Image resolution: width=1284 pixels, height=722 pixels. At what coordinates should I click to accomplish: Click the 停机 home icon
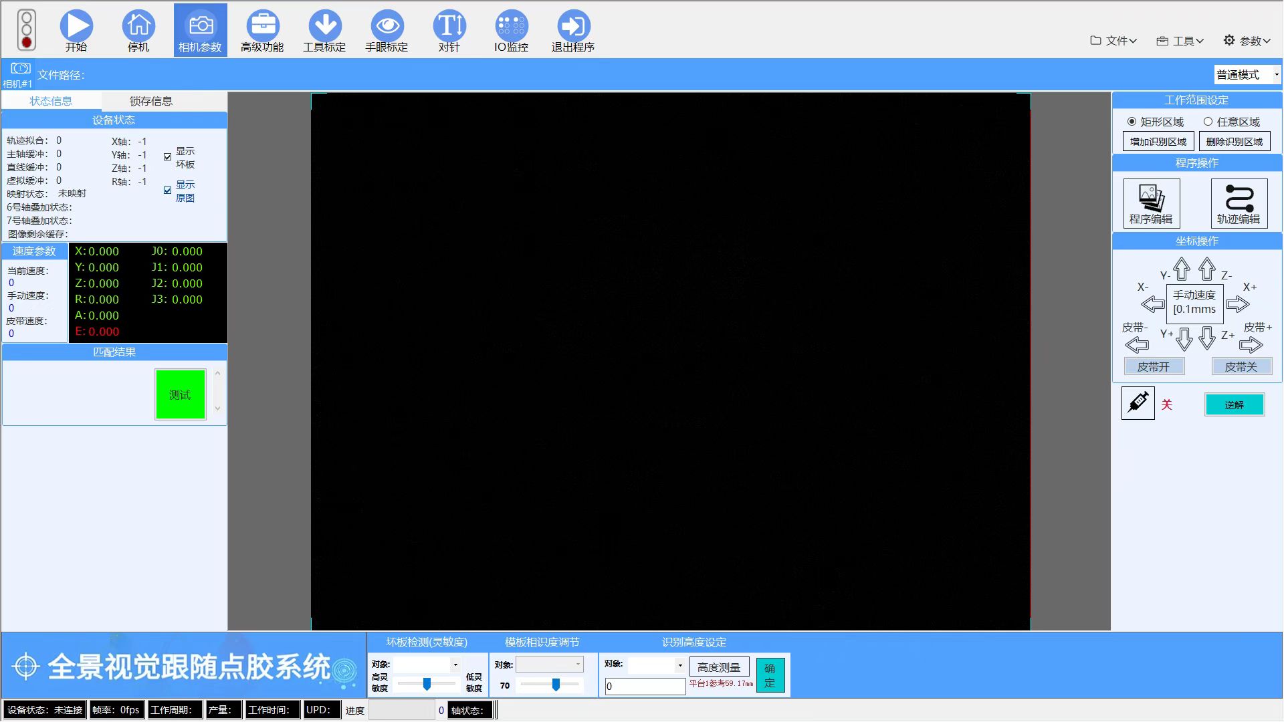click(x=138, y=26)
